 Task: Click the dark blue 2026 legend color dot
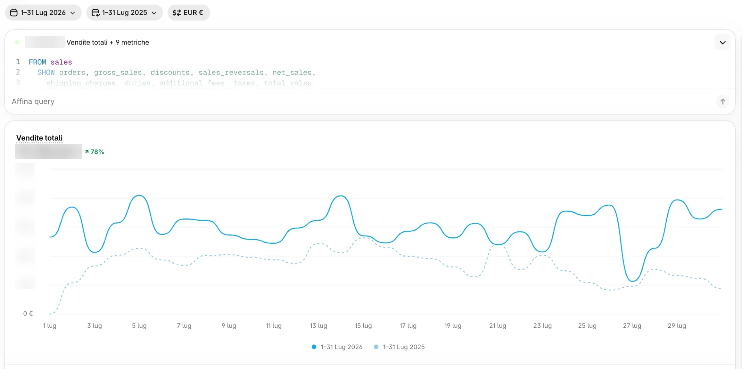pos(314,347)
